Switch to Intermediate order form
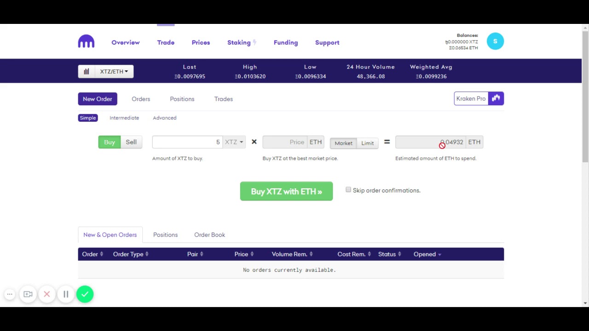Viewport: 589px width, 331px height. (x=124, y=118)
